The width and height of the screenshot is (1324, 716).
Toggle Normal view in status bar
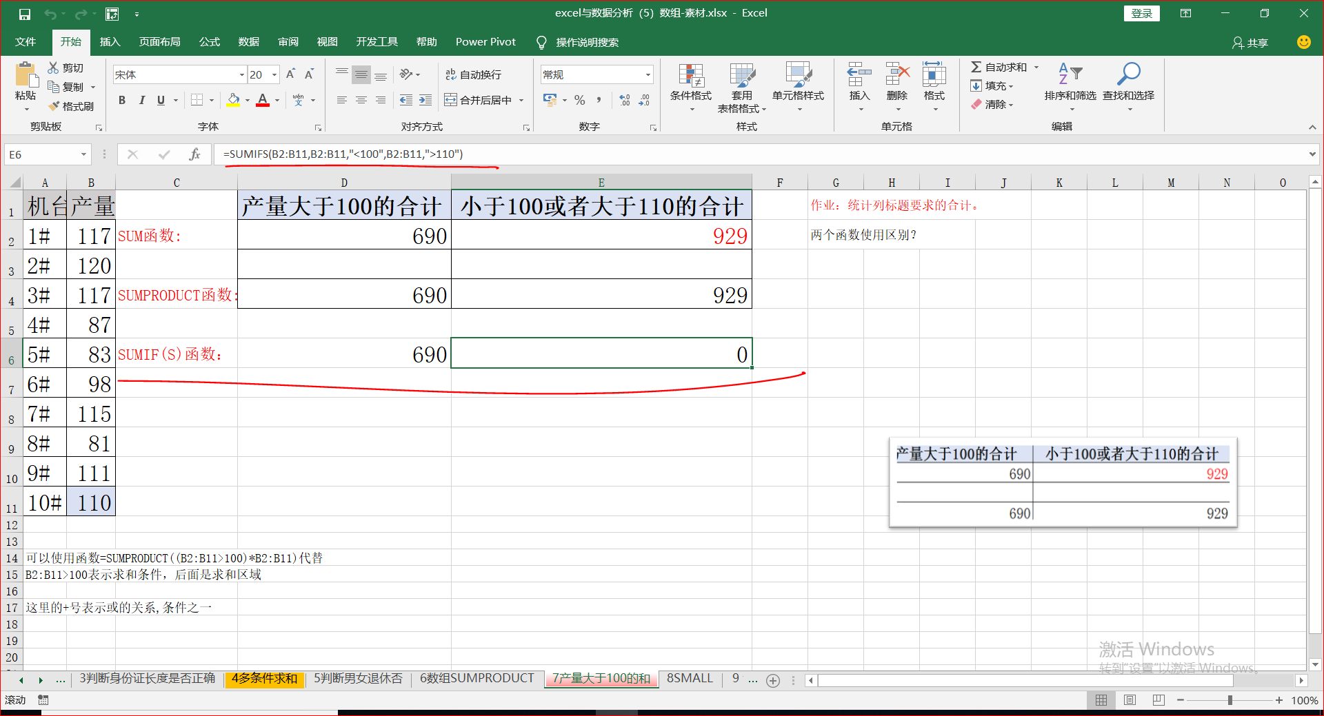coord(1101,700)
